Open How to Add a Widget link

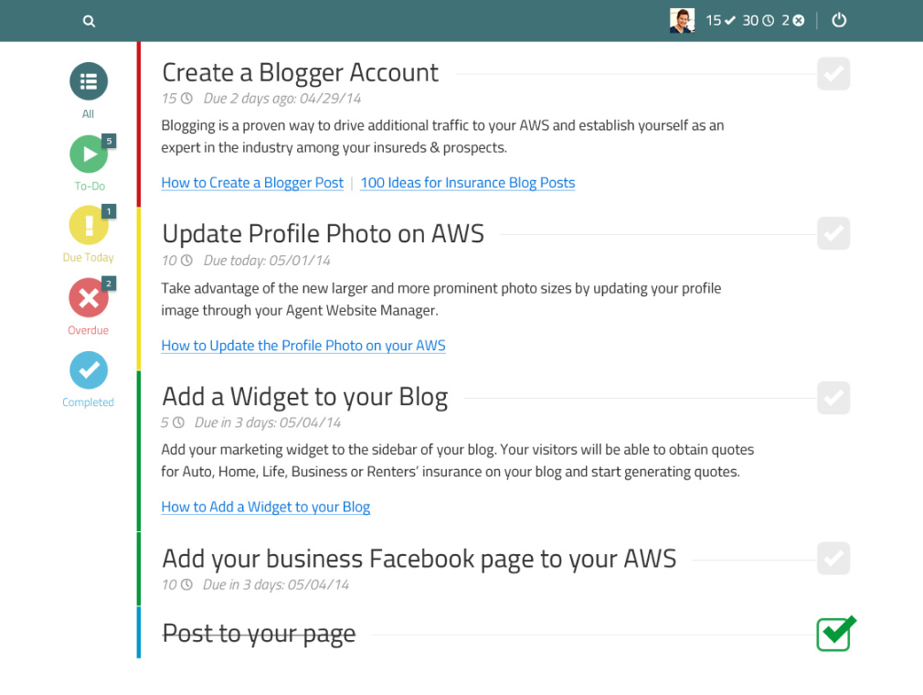(265, 507)
